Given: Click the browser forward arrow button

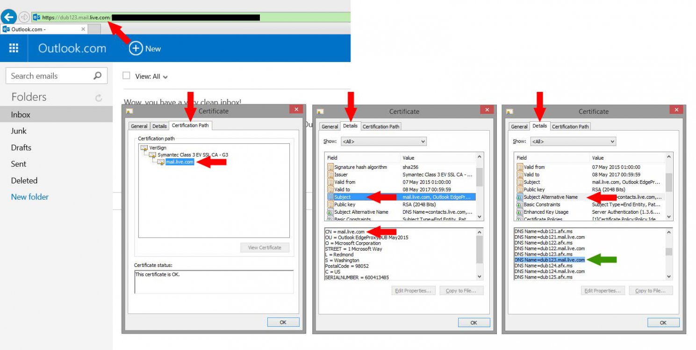Looking at the screenshot, I should pos(24,17).
